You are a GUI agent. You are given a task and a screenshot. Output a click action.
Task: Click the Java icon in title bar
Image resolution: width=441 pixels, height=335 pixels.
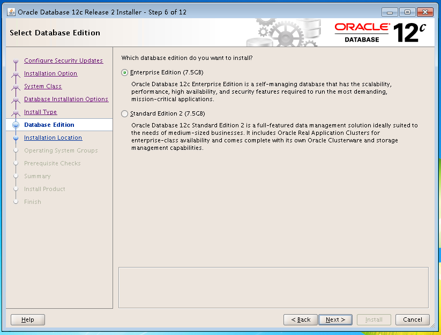pyautogui.click(x=11, y=12)
